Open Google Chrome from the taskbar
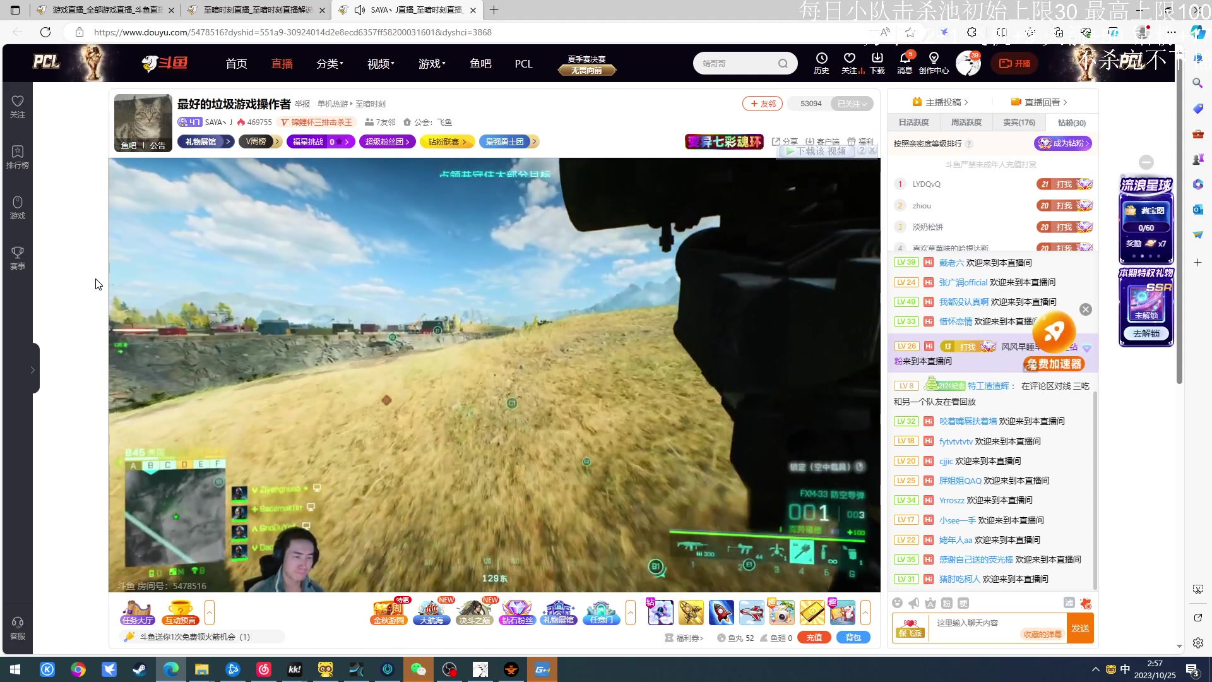 click(78, 669)
